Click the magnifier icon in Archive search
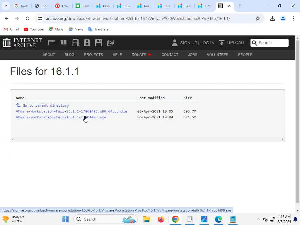 (254, 43)
